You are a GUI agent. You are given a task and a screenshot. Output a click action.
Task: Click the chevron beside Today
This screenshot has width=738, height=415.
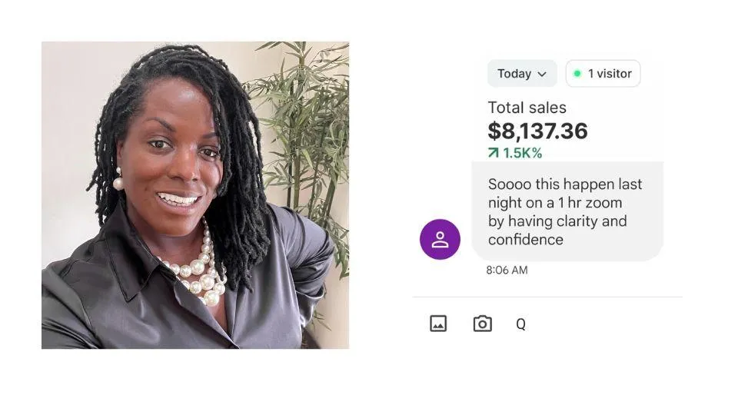[x=542, y=74]
